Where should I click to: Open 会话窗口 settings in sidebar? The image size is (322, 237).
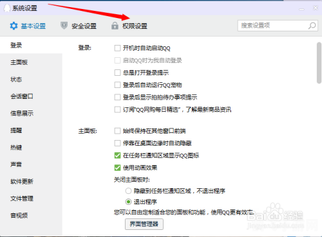[31, 96]
